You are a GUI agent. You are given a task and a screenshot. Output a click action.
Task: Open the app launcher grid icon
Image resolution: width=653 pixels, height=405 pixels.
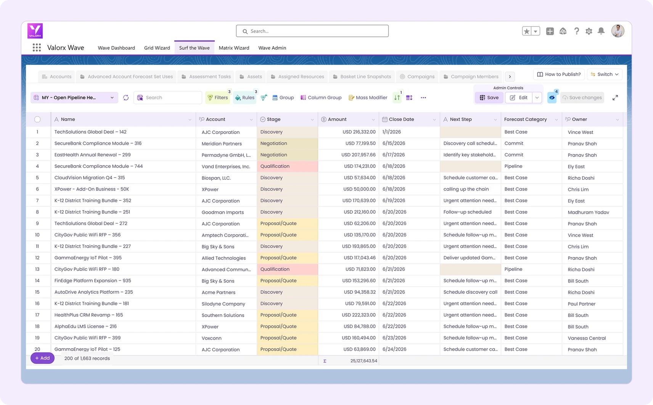point(37,48)
